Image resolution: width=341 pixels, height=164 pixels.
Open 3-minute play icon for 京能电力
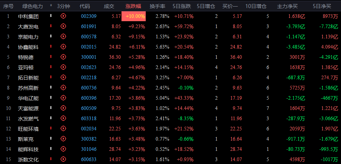pos(63,37)
